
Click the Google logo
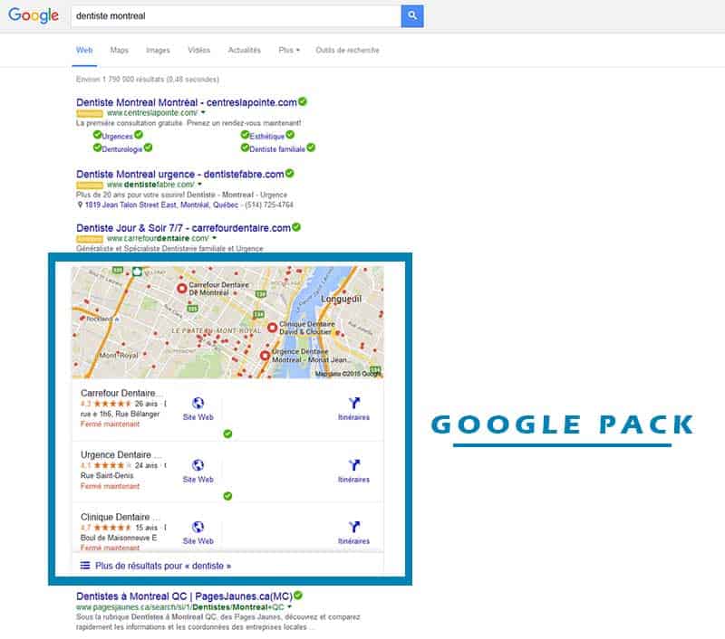click(34, 15)
